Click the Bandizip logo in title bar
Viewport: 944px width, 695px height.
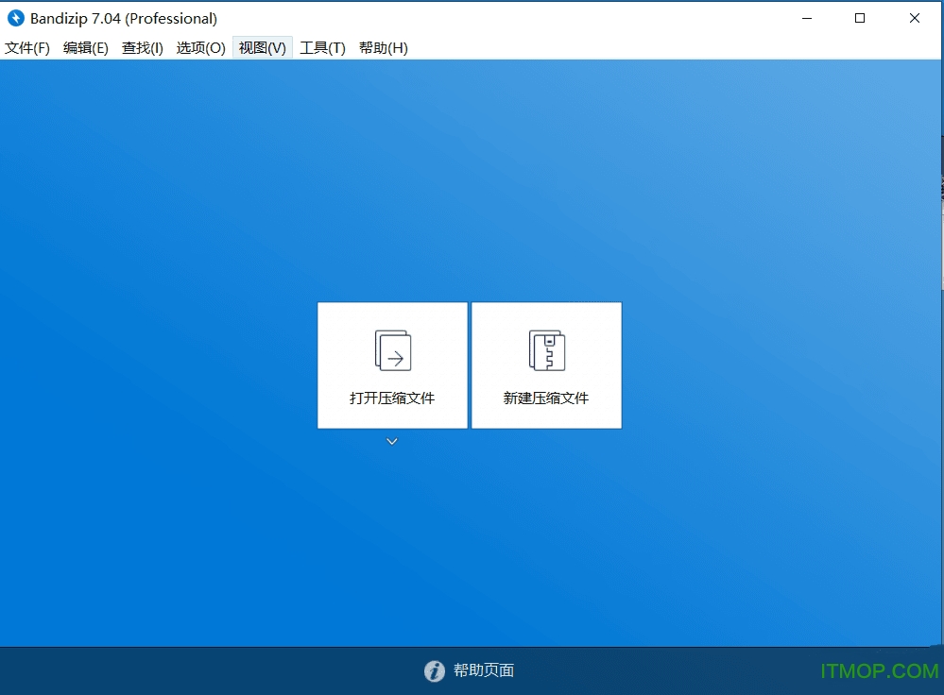click(16, 18)
